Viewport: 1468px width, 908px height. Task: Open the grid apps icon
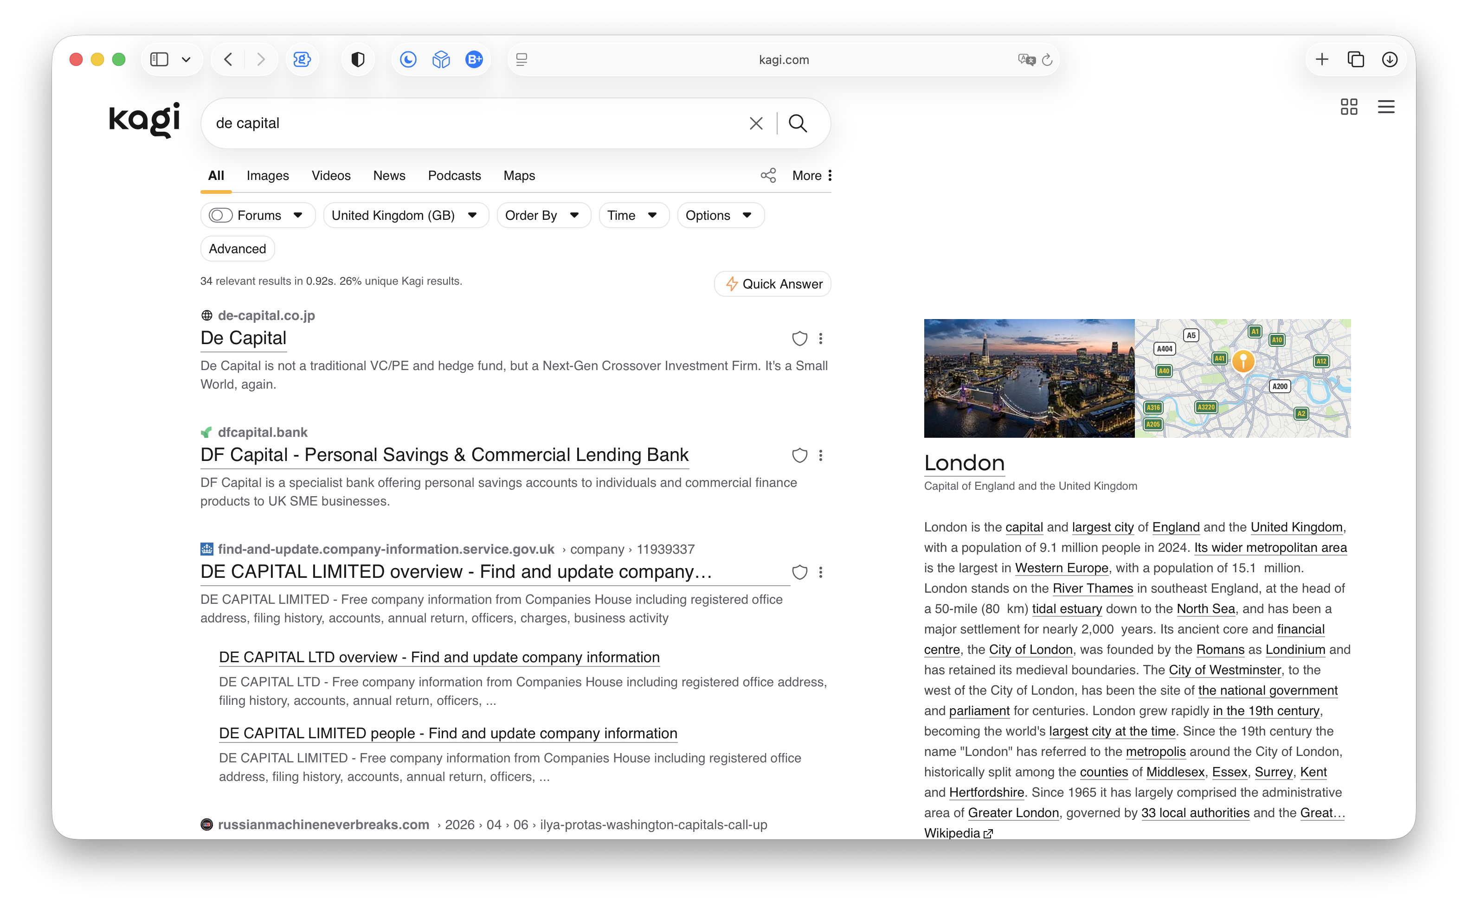pyautogui.click(x=1349, y=107)
